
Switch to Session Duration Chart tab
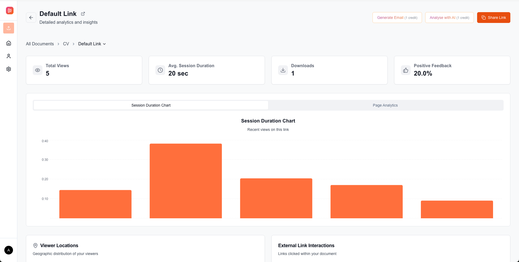click(x=151, y=105)
